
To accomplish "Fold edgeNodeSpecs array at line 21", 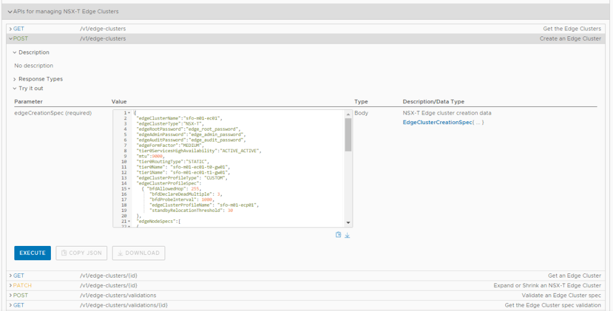I will pyautogui.click(x=129, y=221).
